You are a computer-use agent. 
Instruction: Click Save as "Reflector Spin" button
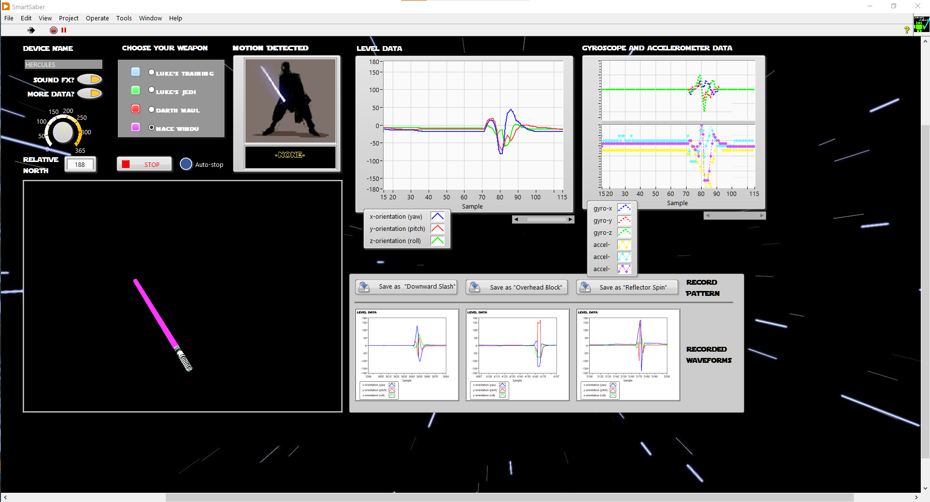(x=627, y=287)
